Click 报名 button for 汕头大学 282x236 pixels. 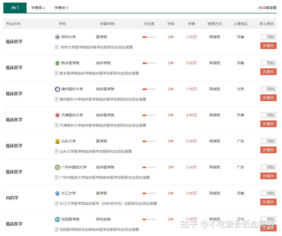(268, 150)
